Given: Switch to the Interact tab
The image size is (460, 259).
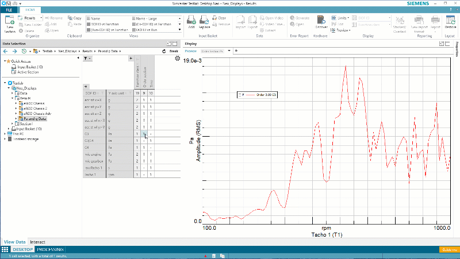Looking at the screenshot, I should (x=38, y=242).
